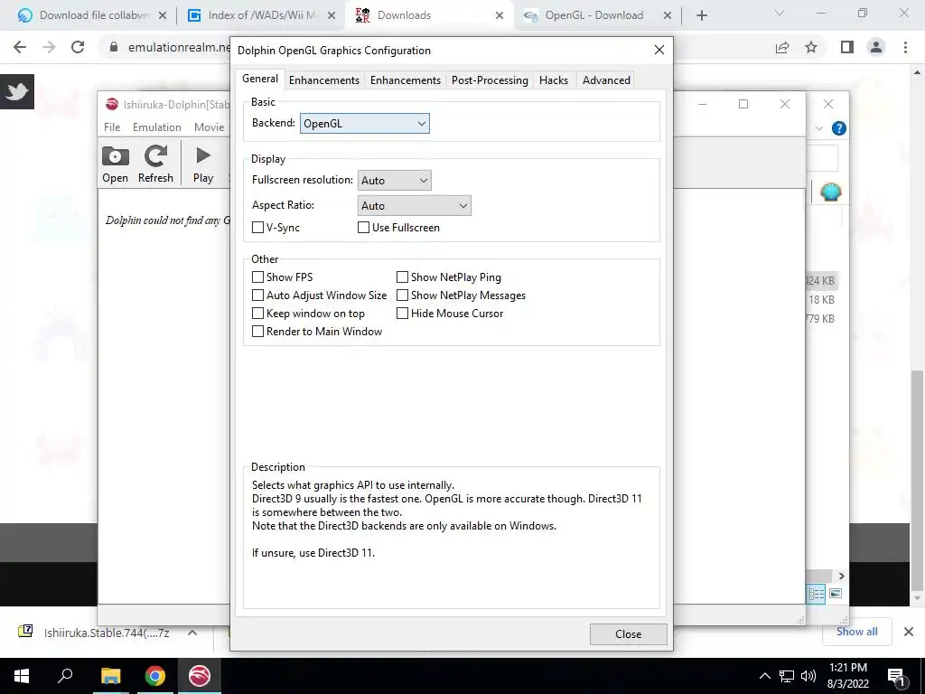This screenshot has width=925, height=694.
Task: Open the first Enhancements tab
Action: coord(324,80)
